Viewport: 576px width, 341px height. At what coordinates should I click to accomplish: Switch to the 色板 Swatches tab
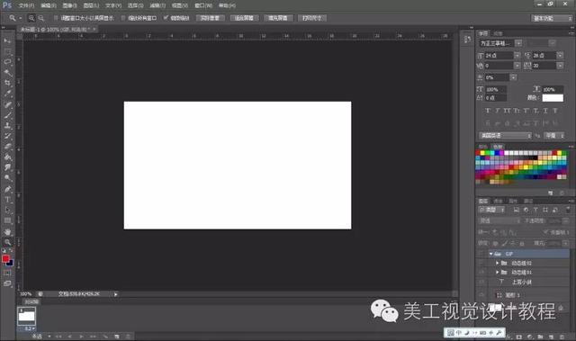[498, 147]
